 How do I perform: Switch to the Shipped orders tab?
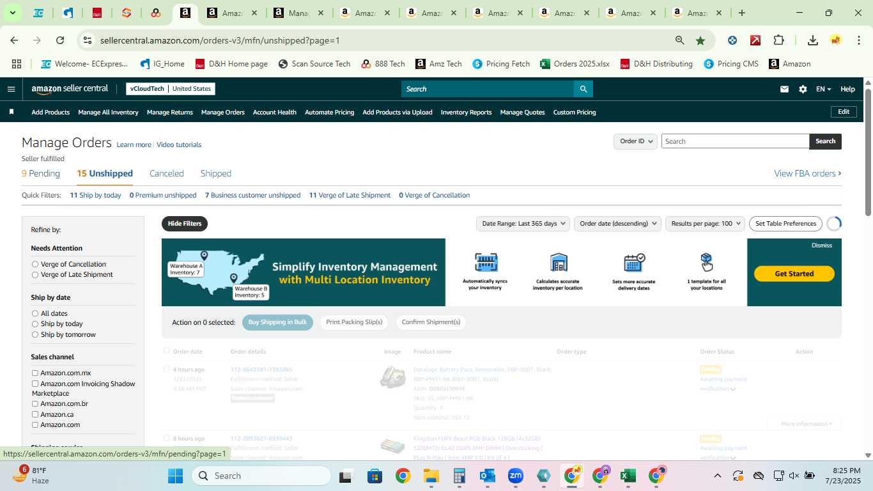click(x=216, y=173)
